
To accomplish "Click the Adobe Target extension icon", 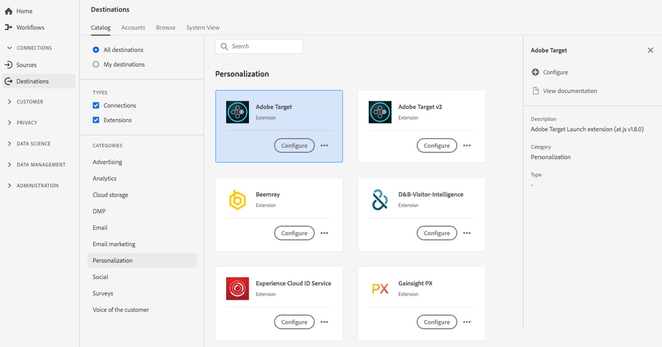I will point(237,112).
